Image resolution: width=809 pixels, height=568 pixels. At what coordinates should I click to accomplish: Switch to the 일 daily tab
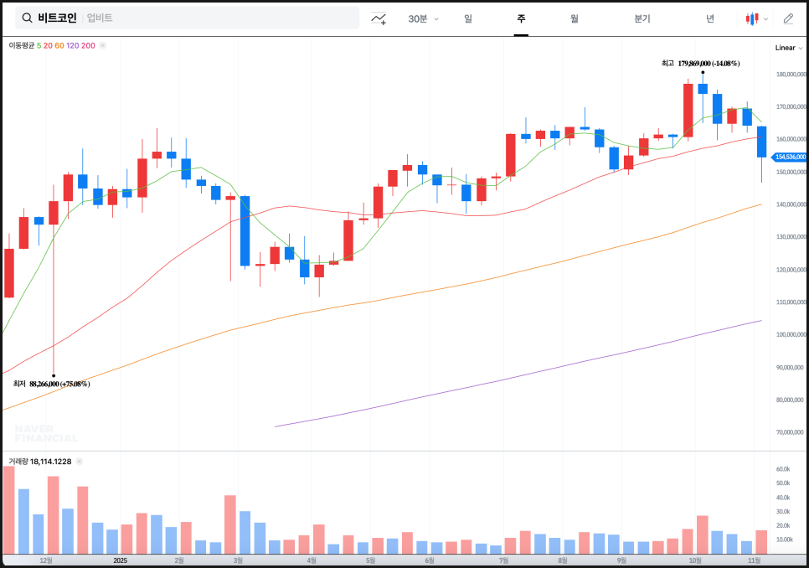[467, 18]
